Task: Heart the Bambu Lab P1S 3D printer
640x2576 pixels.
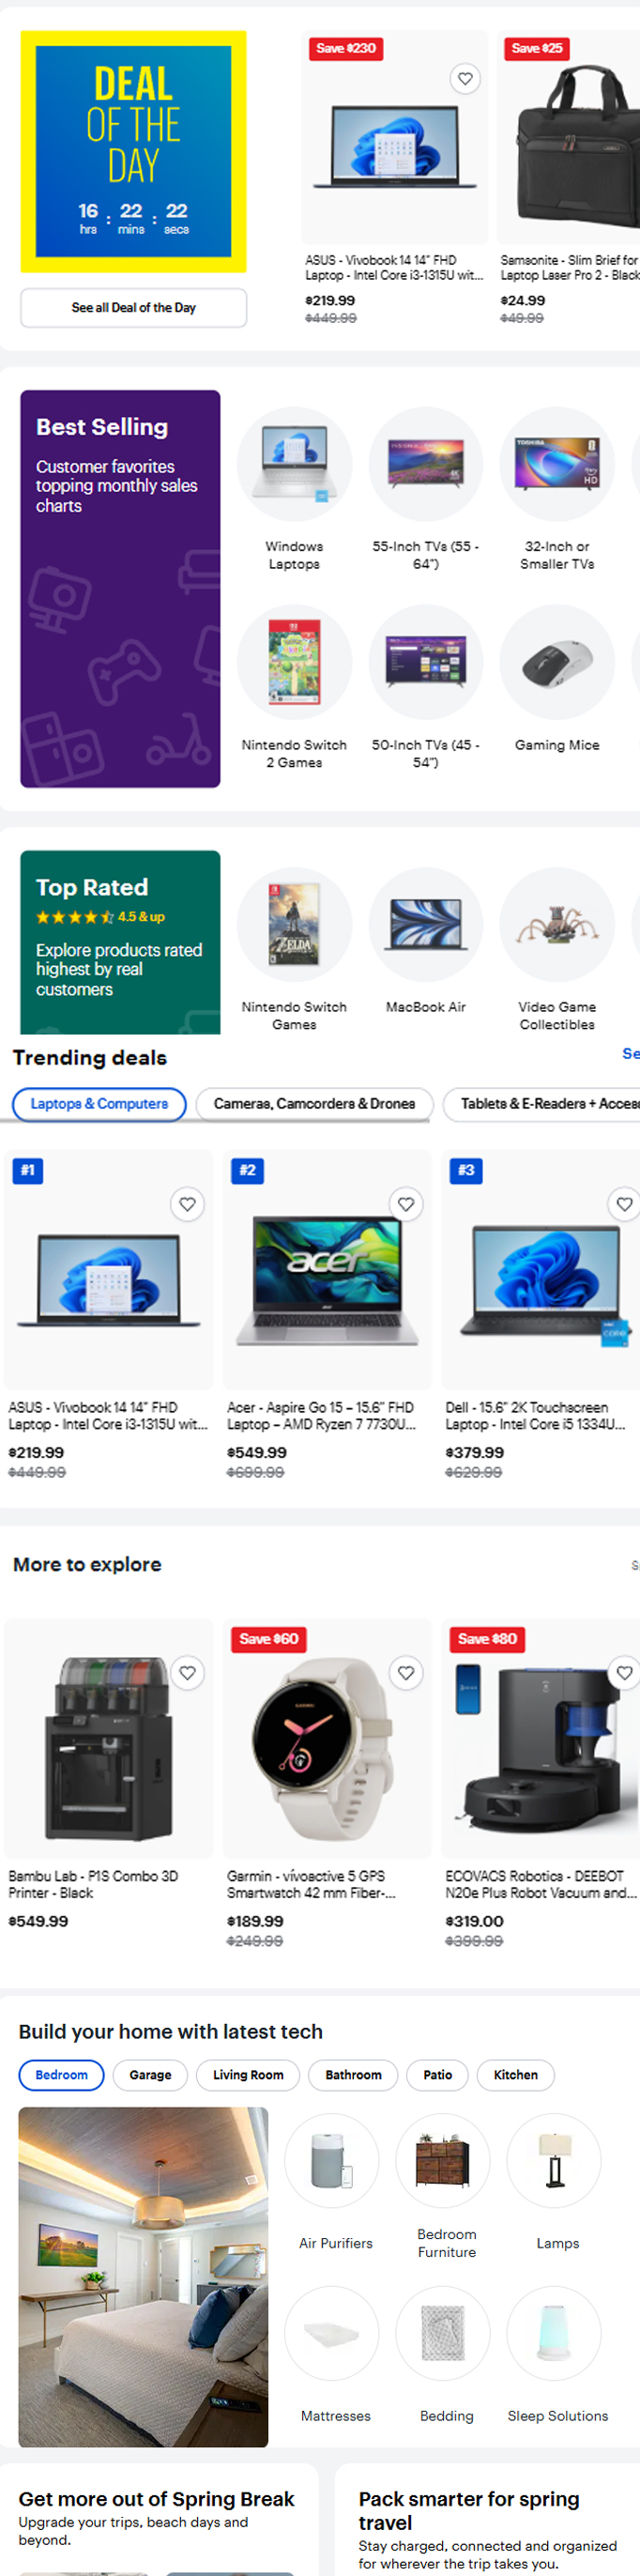Action: coord(187,1673)
